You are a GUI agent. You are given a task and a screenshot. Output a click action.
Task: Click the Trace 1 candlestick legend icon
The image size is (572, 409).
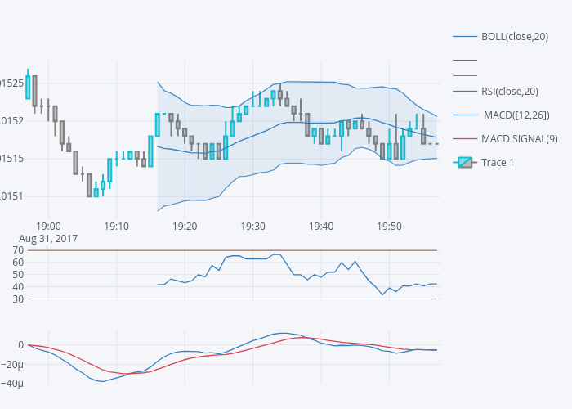click(x=465, y=162)
